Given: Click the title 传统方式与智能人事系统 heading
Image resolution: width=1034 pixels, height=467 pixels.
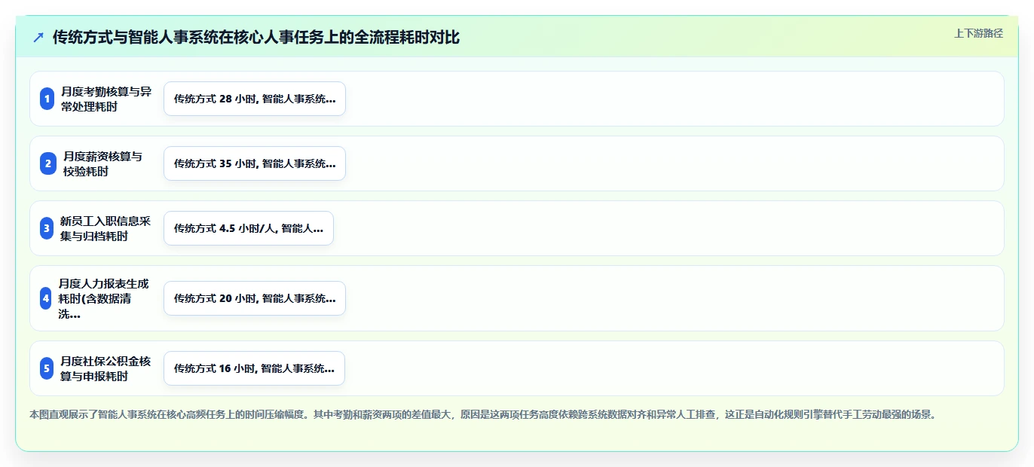Looking at the screenshot, I should click(x=256, y=38).
